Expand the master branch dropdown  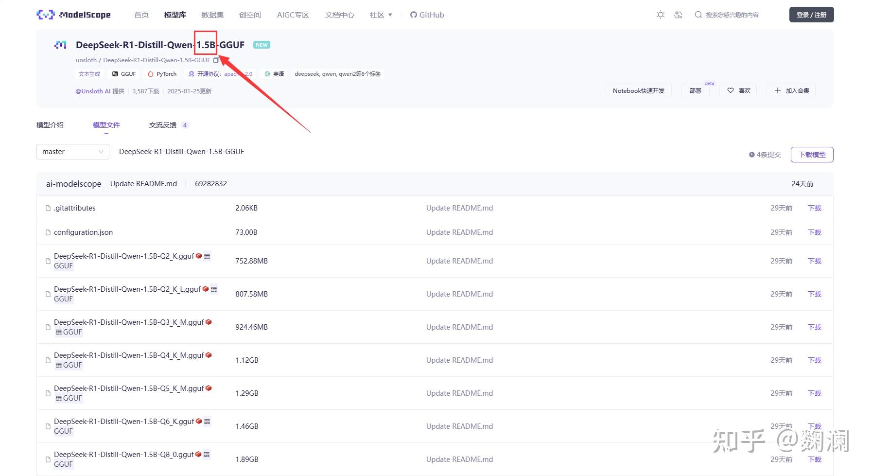[73, 152]
